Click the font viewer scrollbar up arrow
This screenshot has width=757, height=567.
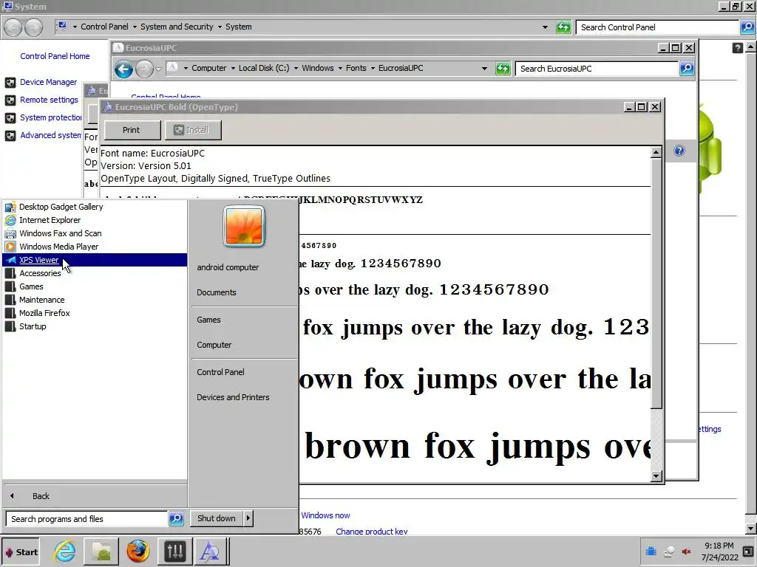[x=656, y=153]
